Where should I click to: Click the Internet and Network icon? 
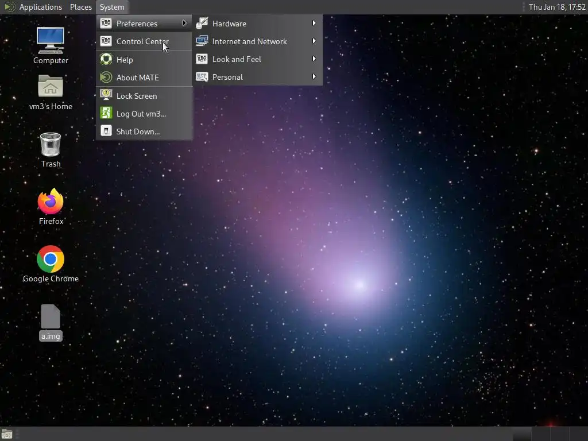(x=202, y=41)
